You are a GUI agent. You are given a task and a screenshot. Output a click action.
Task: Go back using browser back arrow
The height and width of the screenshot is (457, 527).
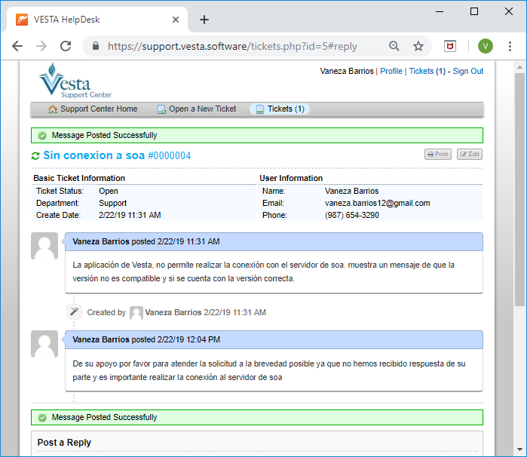[17, 46]
